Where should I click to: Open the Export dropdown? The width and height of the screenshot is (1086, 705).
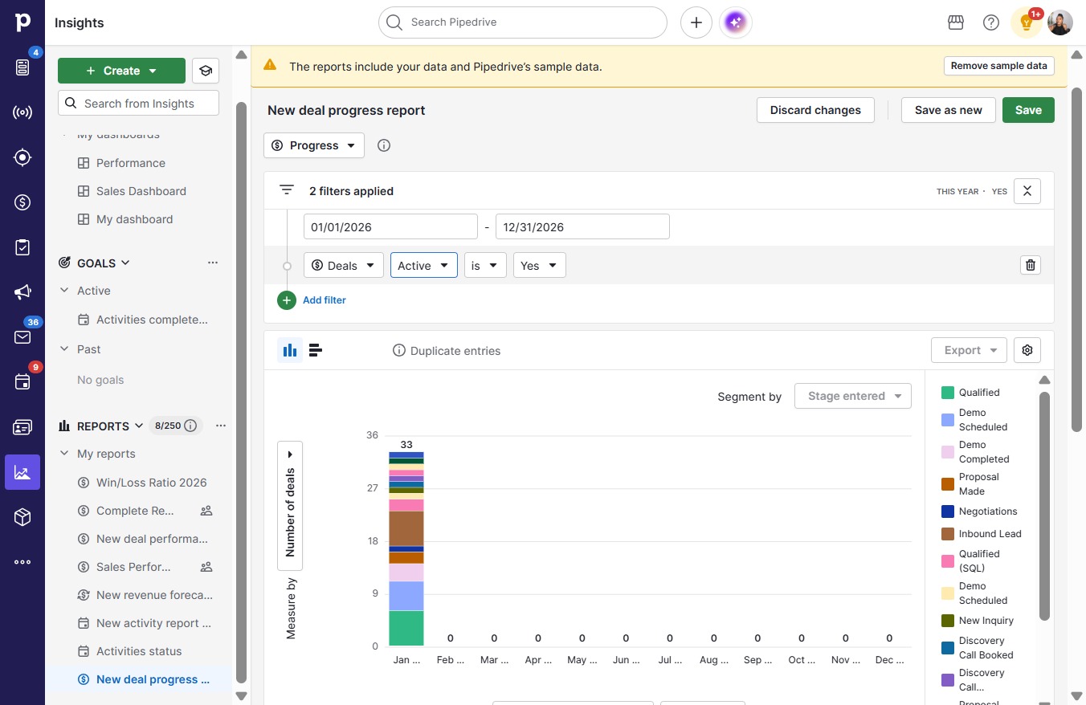point(970,350)
